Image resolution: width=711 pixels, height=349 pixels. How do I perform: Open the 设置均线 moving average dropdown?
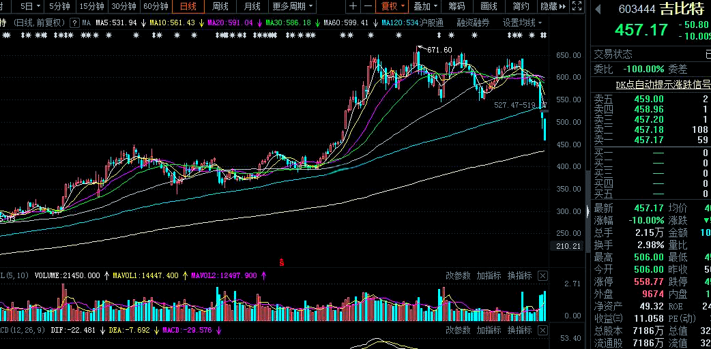522,22
